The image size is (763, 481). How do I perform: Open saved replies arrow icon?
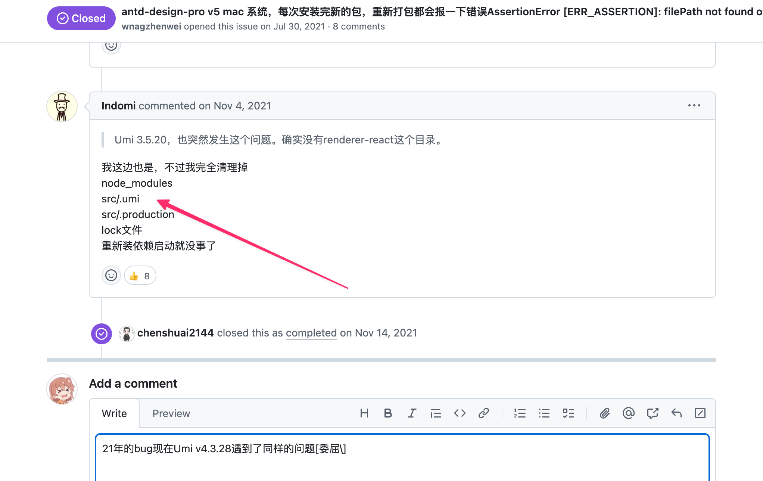pos(676,413)
